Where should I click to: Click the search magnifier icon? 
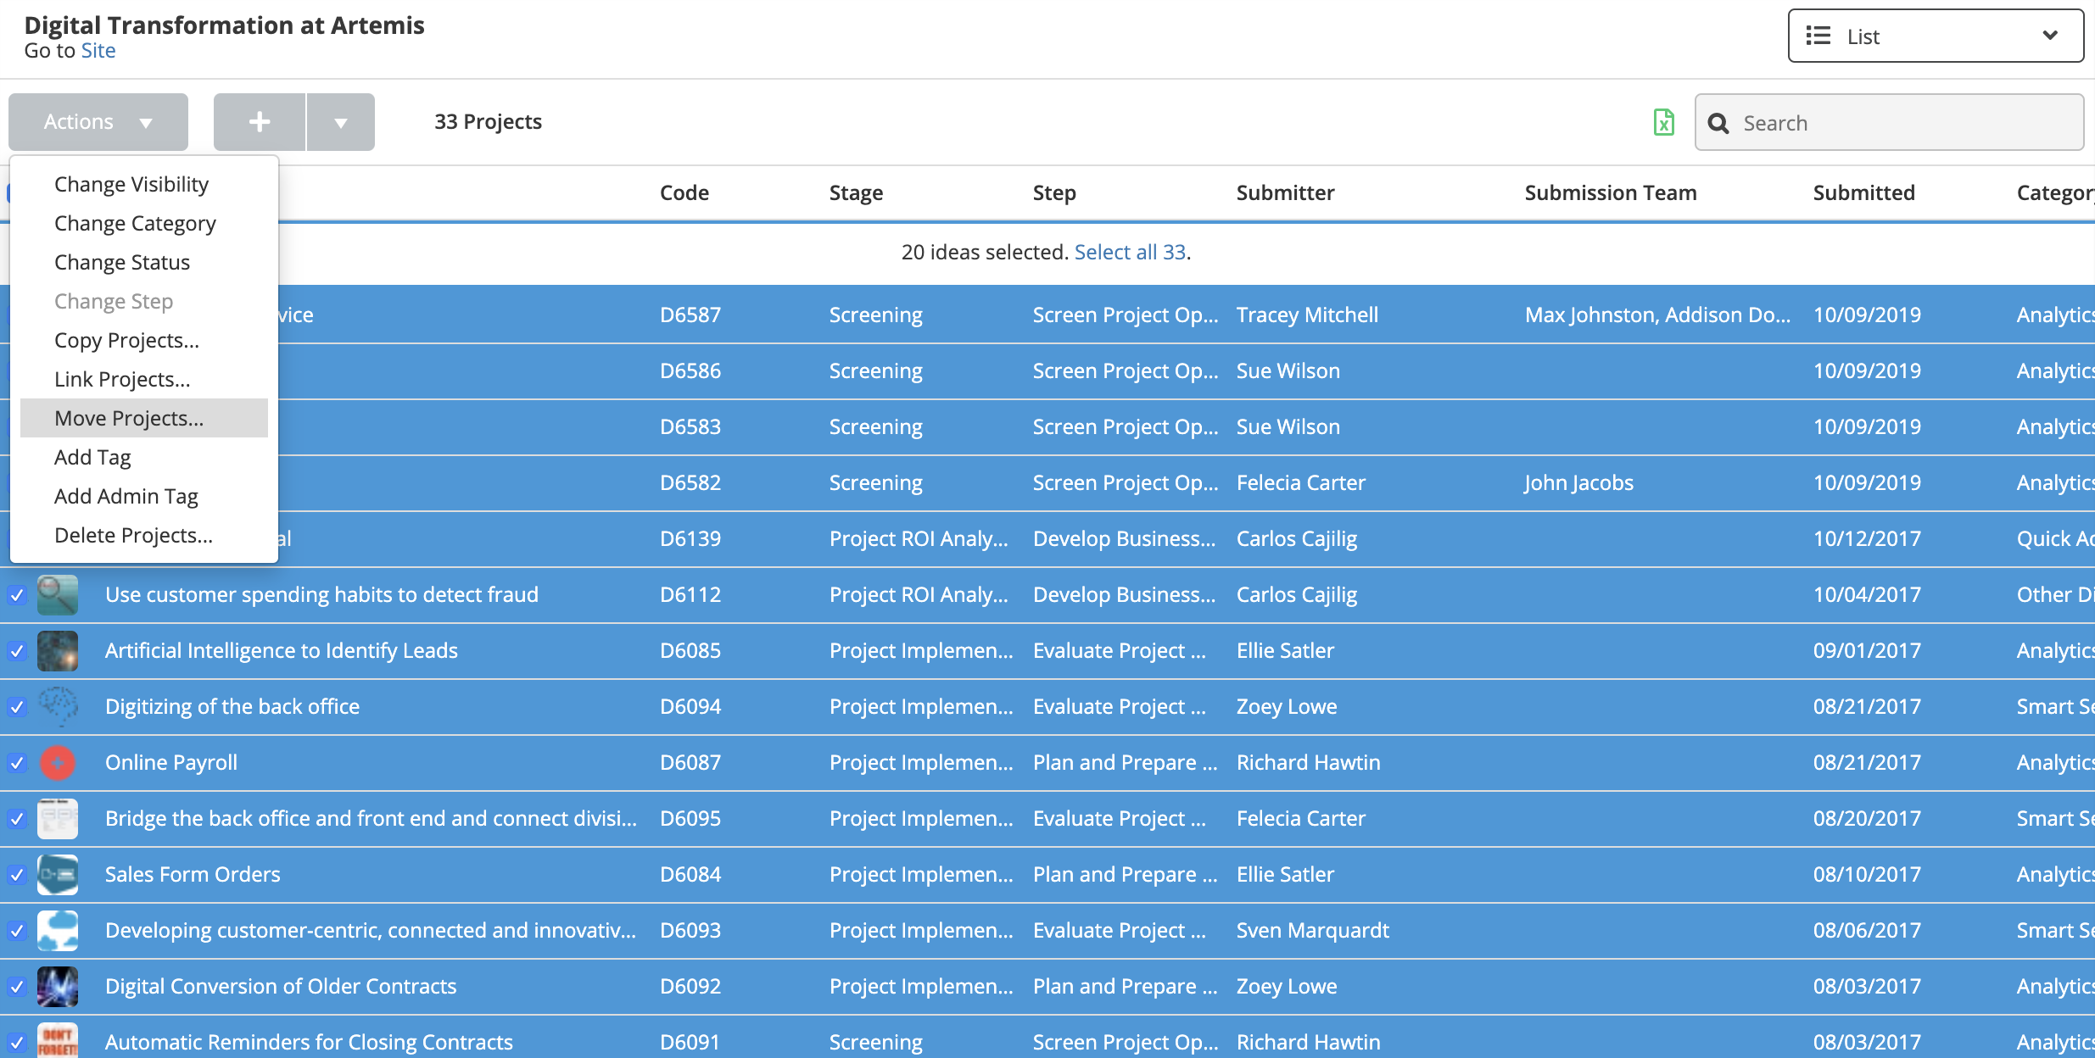coord(1718,124)
